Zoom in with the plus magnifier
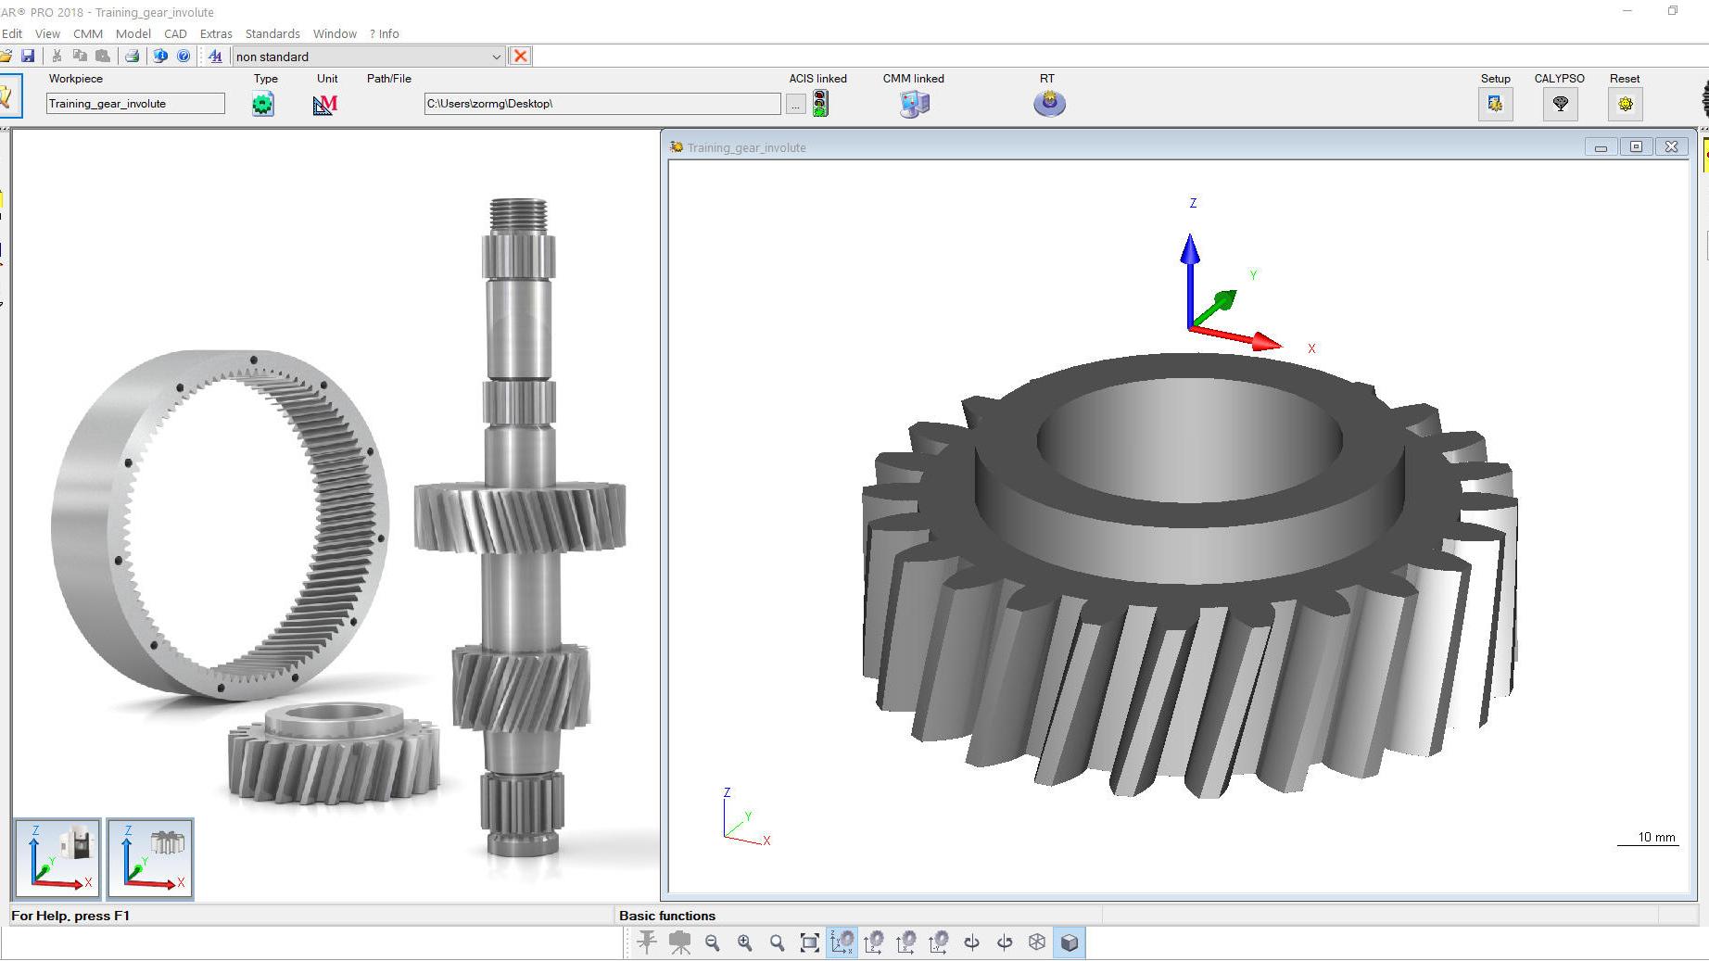Screen dimensions: 1709x961 tap(745, 942)
